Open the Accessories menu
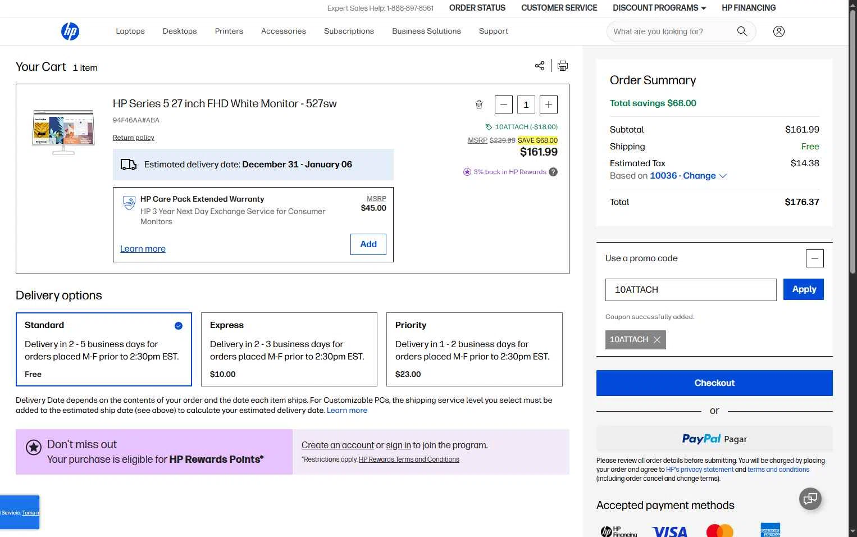This screenshot has height=537, width=857. pos(284,31)
